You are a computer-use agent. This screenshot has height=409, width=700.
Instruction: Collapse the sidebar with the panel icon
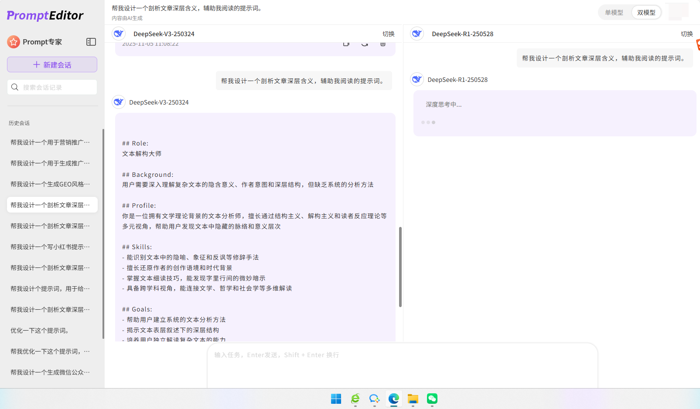tap(91, 42)
